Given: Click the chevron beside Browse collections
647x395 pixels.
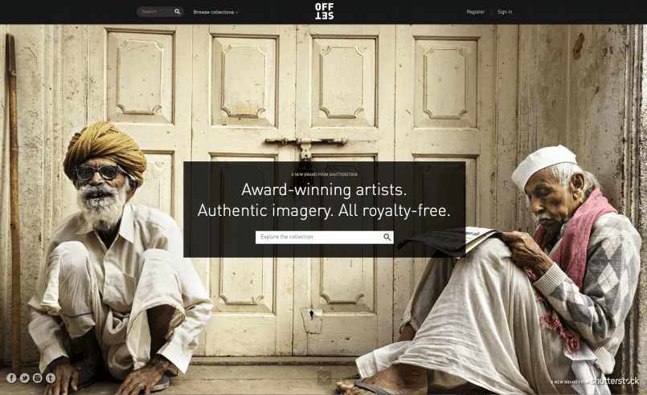Looking at the screenshot, I should pos(237,12).
